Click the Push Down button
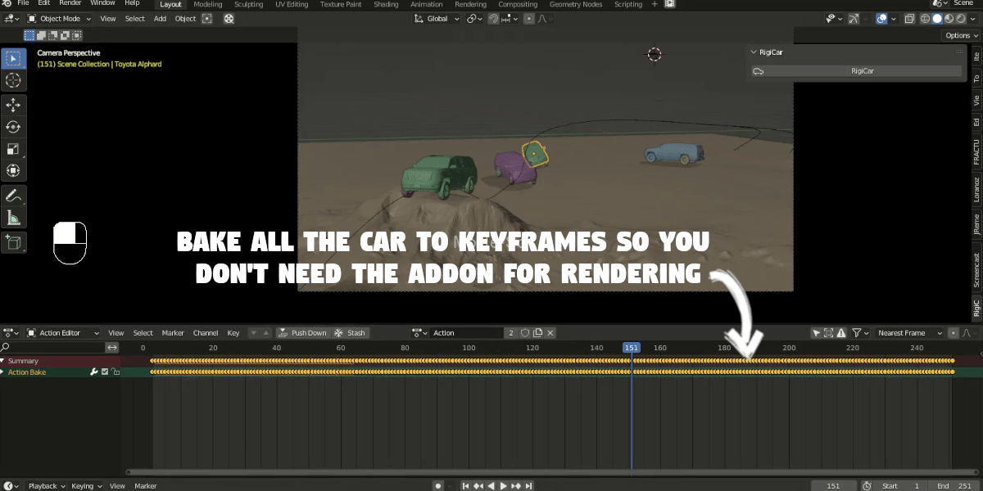This screenshot has height=491, width=983. (302, 333)
